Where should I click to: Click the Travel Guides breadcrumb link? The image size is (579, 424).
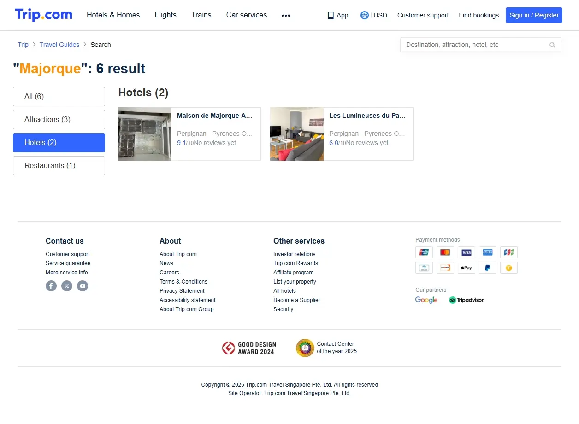click(x=59, y=45)
